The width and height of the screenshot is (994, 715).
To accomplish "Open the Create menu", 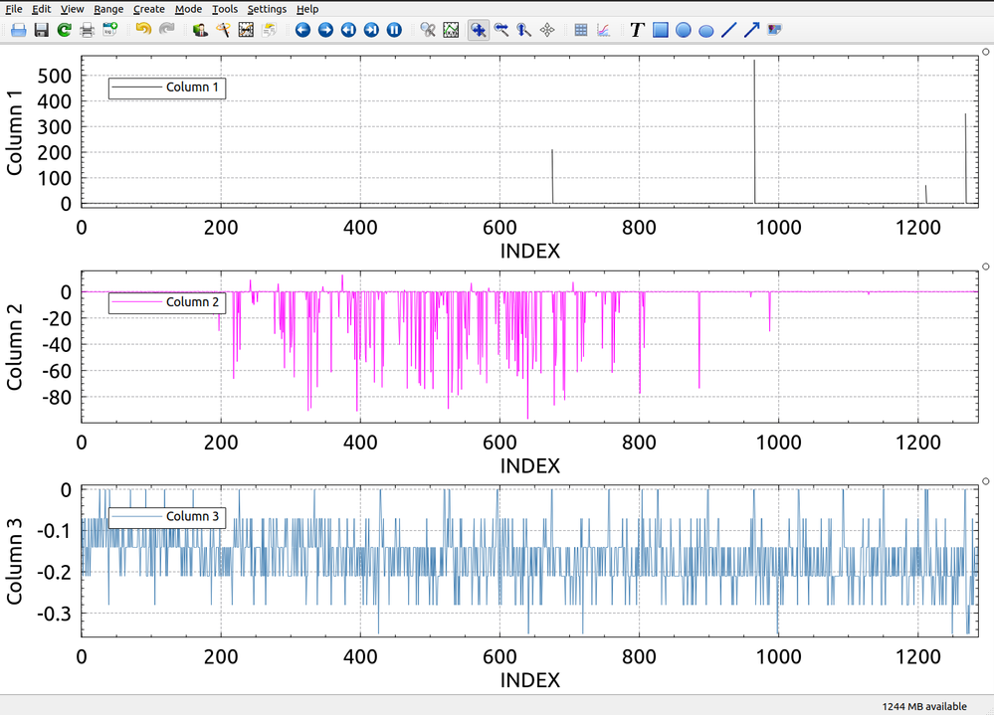I will point(149,9).
